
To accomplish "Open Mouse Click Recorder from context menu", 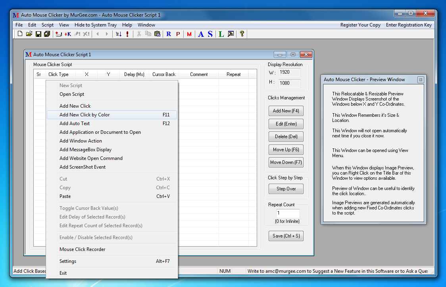I will [112, 249].
